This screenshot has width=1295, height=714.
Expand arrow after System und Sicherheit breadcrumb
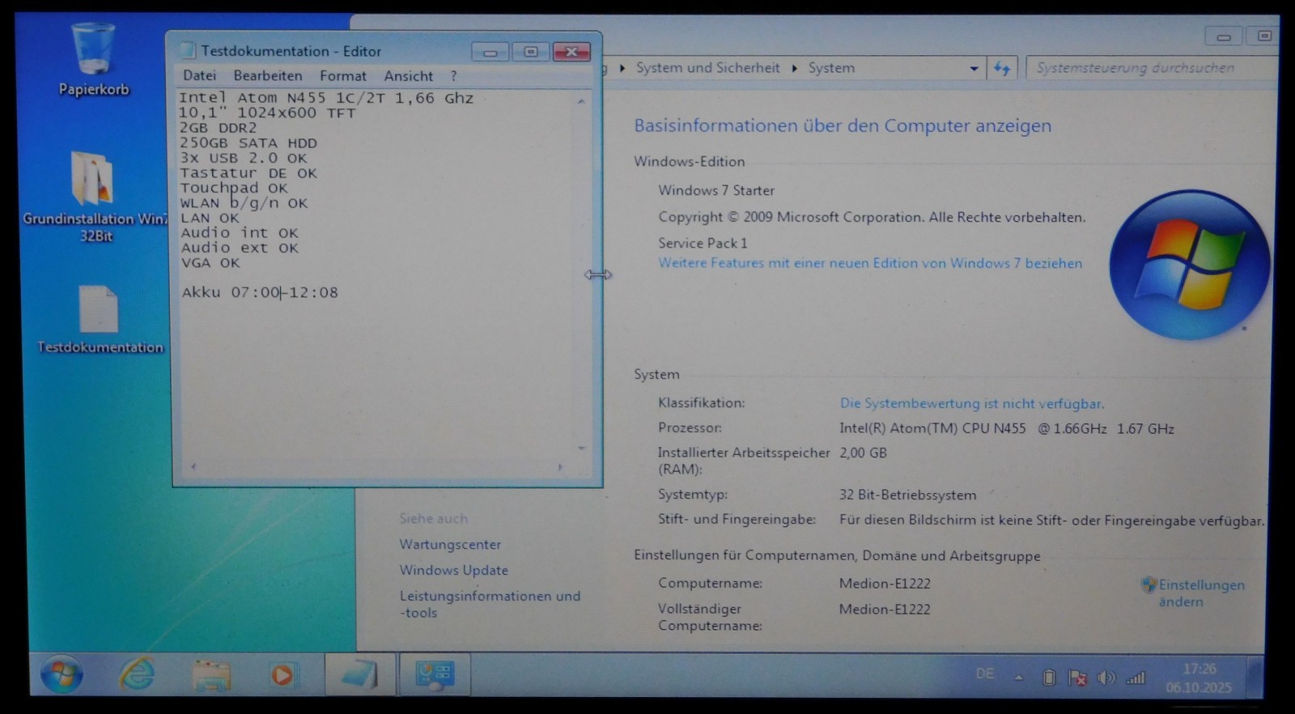tap(794, 68)
